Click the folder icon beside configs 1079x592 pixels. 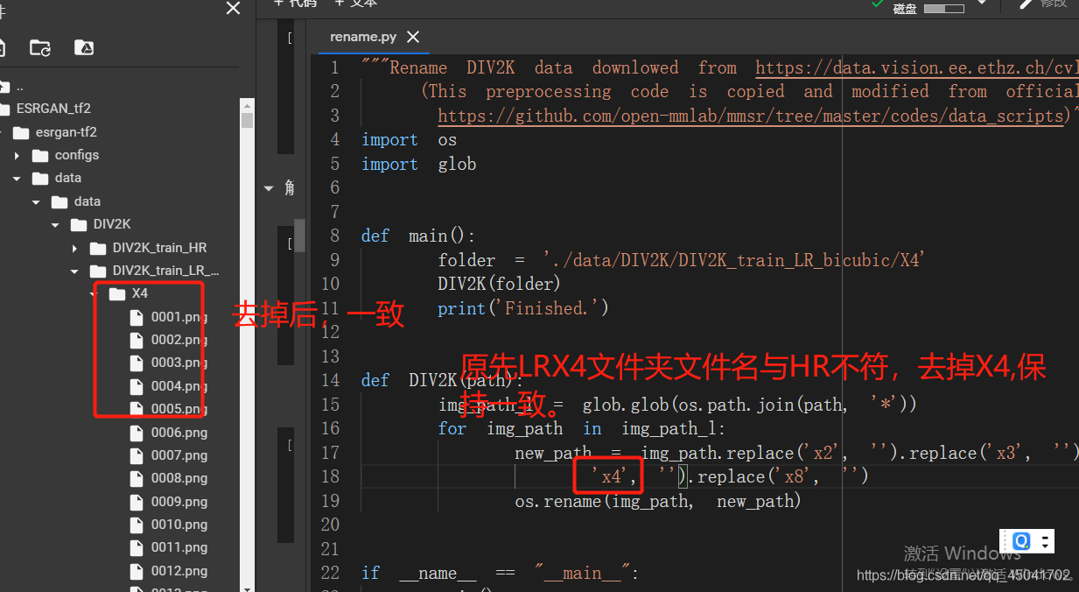(x=40, y=155)
